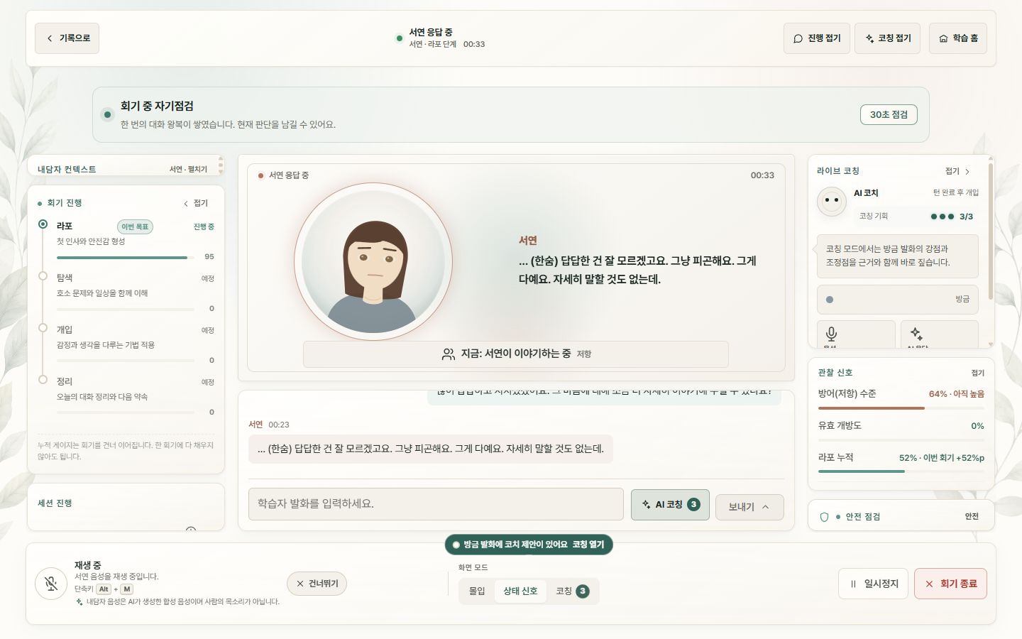This screenshot has height=639, width=1022.
Task: Expand the 보내기 send options chevron
Action: coord(765,507)
